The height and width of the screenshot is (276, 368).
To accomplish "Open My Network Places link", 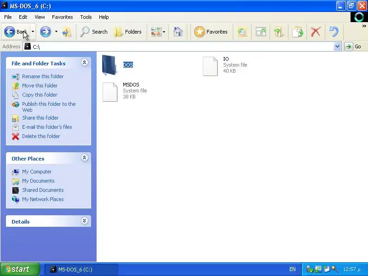I will tap(43, 199).
